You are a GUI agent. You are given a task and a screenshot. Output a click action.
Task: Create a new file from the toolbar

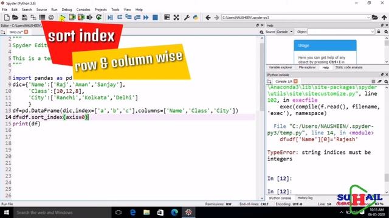[7, 18]
